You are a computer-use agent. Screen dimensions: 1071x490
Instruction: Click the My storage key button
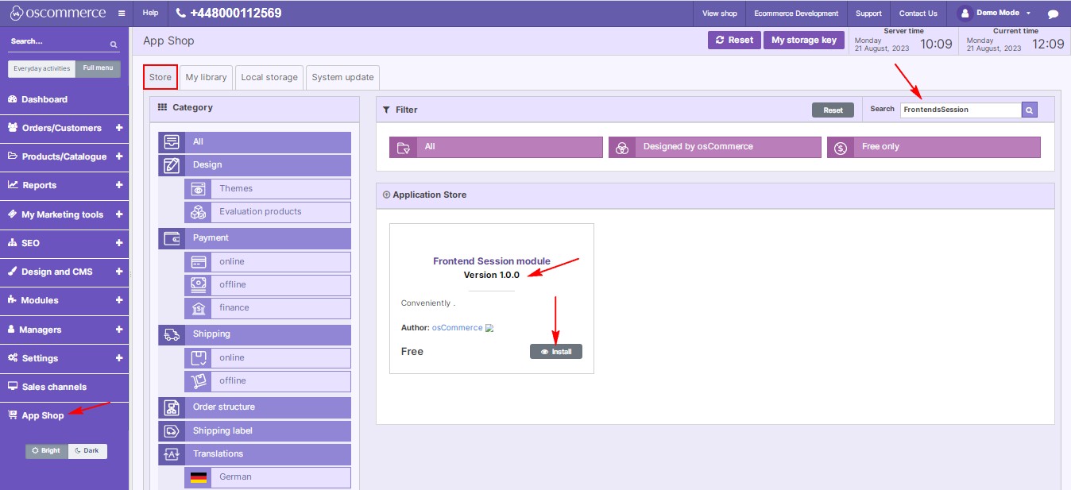point(803,41)
